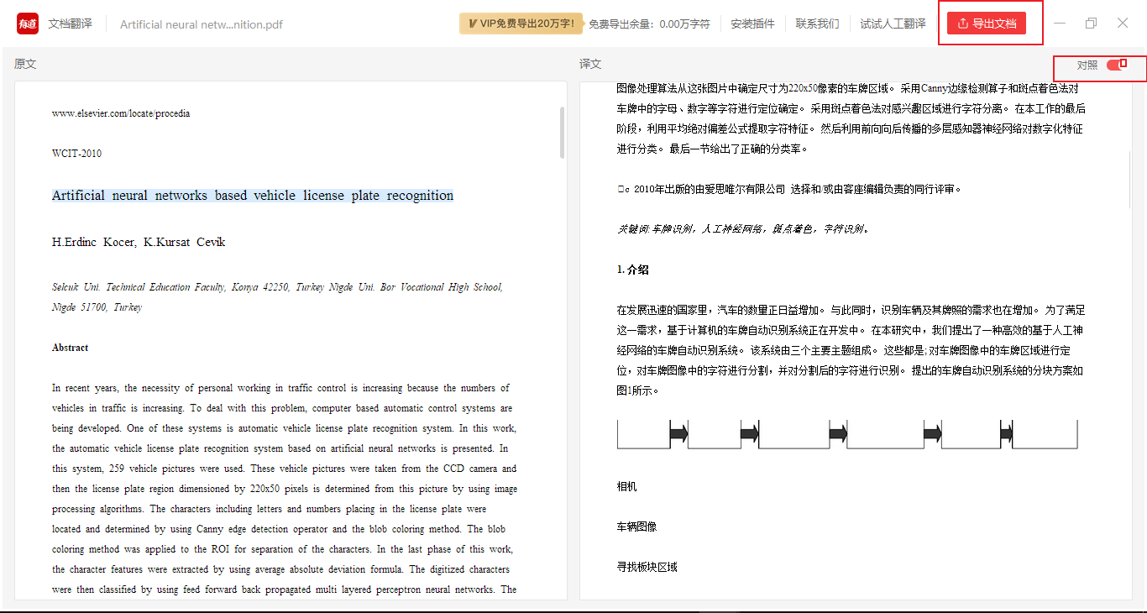Click the VIP免费导出20万字 banner
This screenshot has height=613, width=1147.
coord(521,24)
